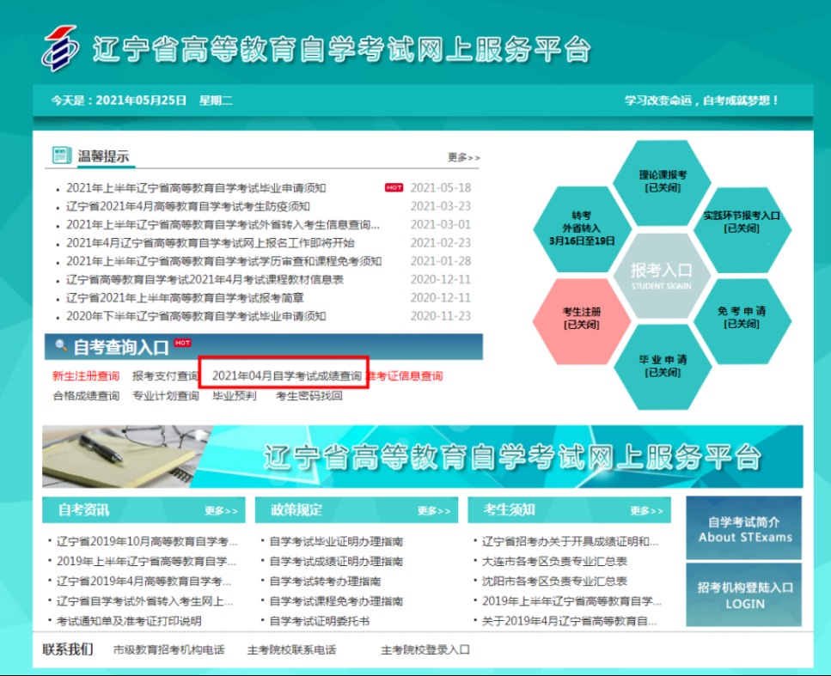The image size is (831, 676).
Task: Open notice 学历审查和课程免考须知
Action: 223,261
